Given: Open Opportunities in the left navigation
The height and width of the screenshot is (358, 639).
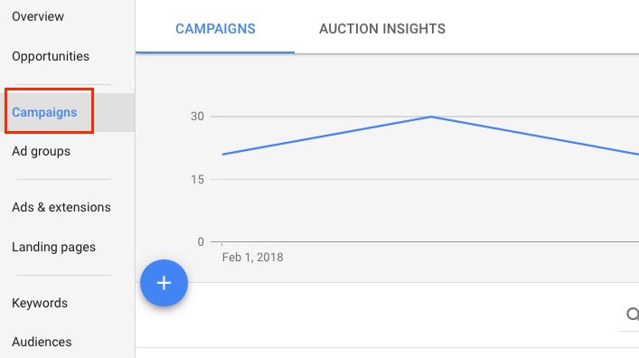Looking at the screenshot, I should 51,56.
